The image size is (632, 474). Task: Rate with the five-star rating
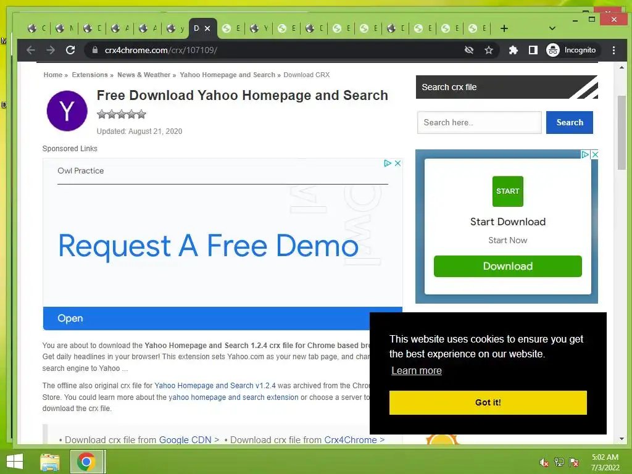point(122,114)
